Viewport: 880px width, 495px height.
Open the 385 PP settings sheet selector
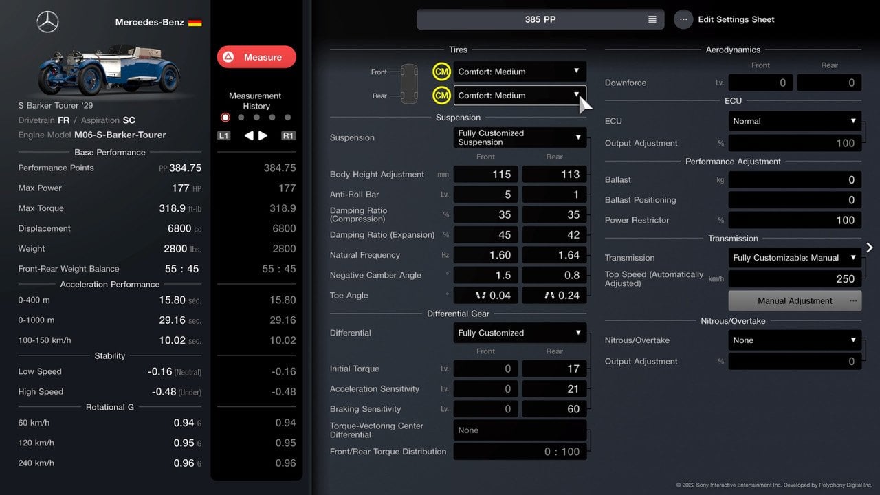tap(540, 19)
